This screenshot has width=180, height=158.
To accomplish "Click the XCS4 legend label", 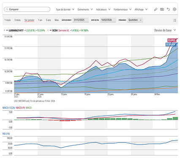I will point(55,30).
